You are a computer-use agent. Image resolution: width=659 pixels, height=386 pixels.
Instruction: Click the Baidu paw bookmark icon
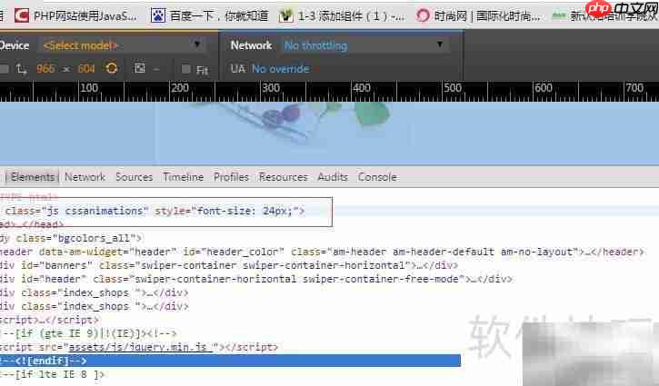(x=158, y=16)
